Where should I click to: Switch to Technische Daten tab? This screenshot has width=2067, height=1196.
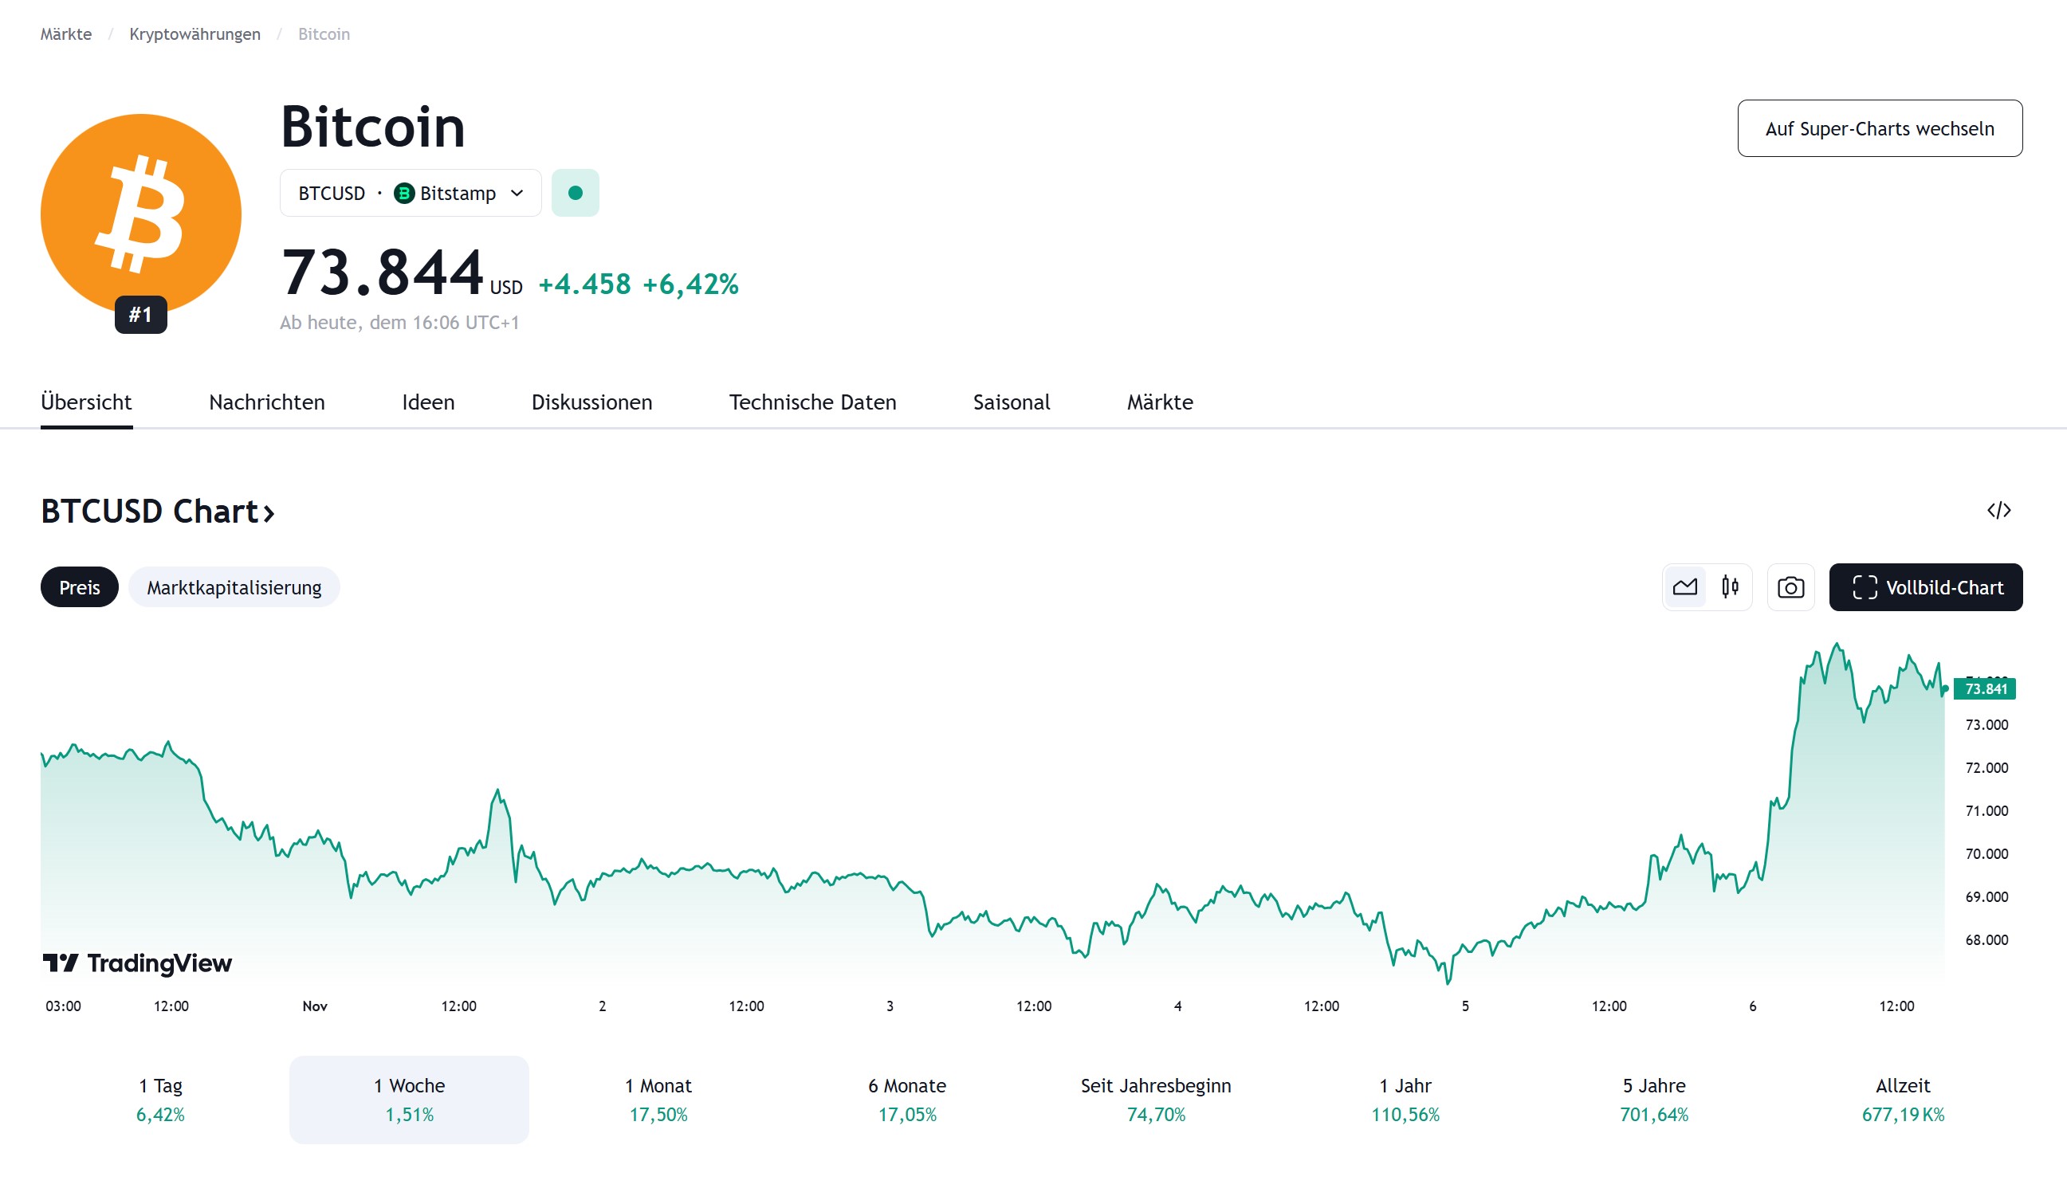pyautogui.click(x=812, y=402)
